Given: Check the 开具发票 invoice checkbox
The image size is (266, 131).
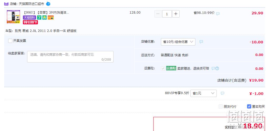Looking at the screenshot, I should tap(10, 41).
